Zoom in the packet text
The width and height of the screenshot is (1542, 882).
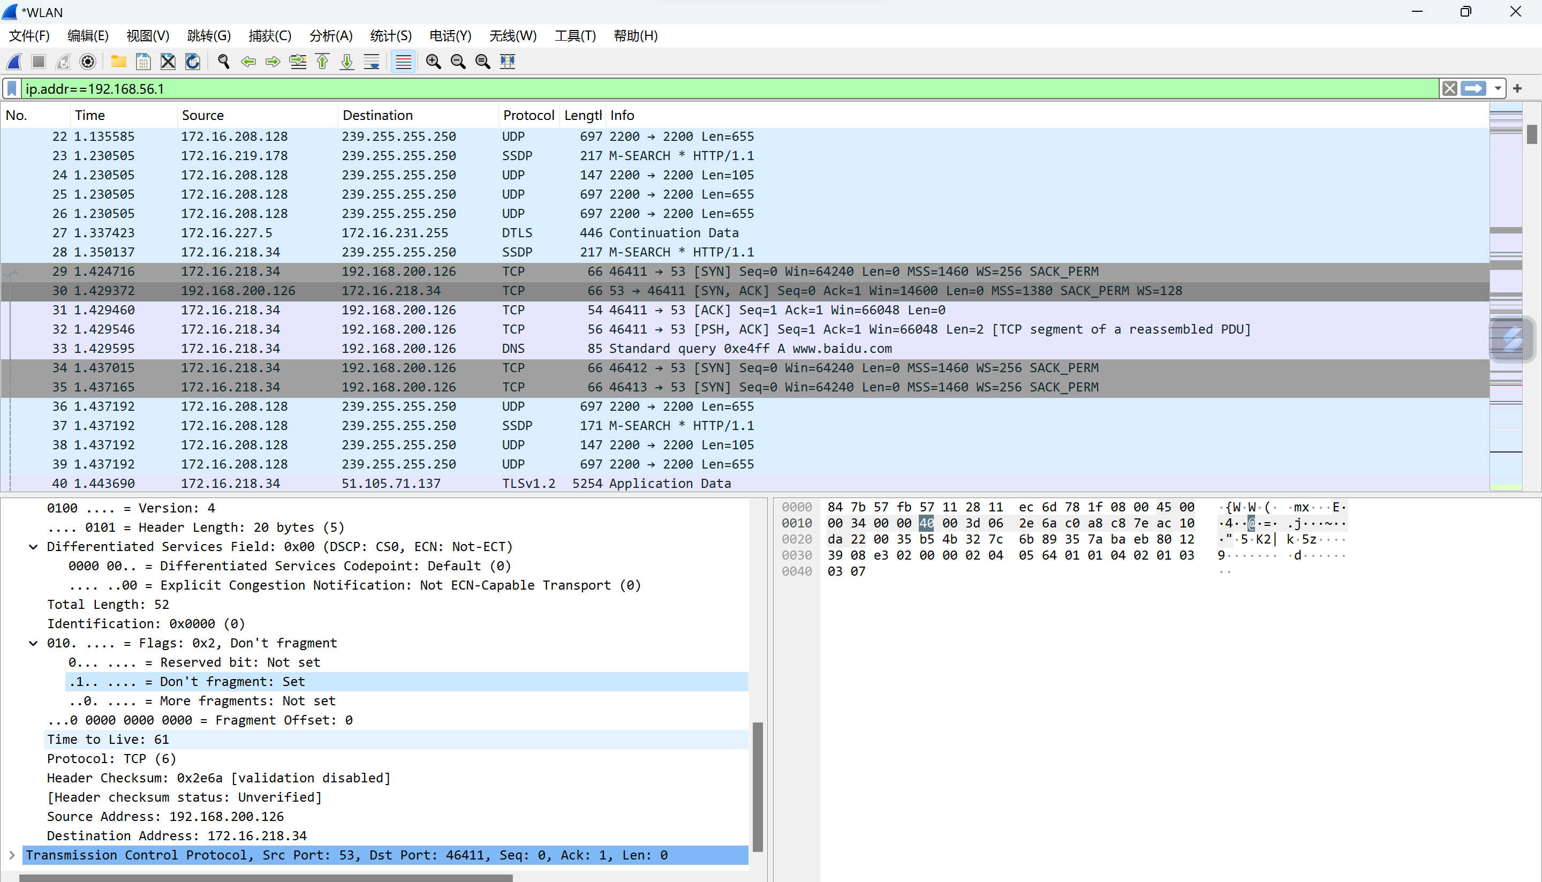point(434,61)
